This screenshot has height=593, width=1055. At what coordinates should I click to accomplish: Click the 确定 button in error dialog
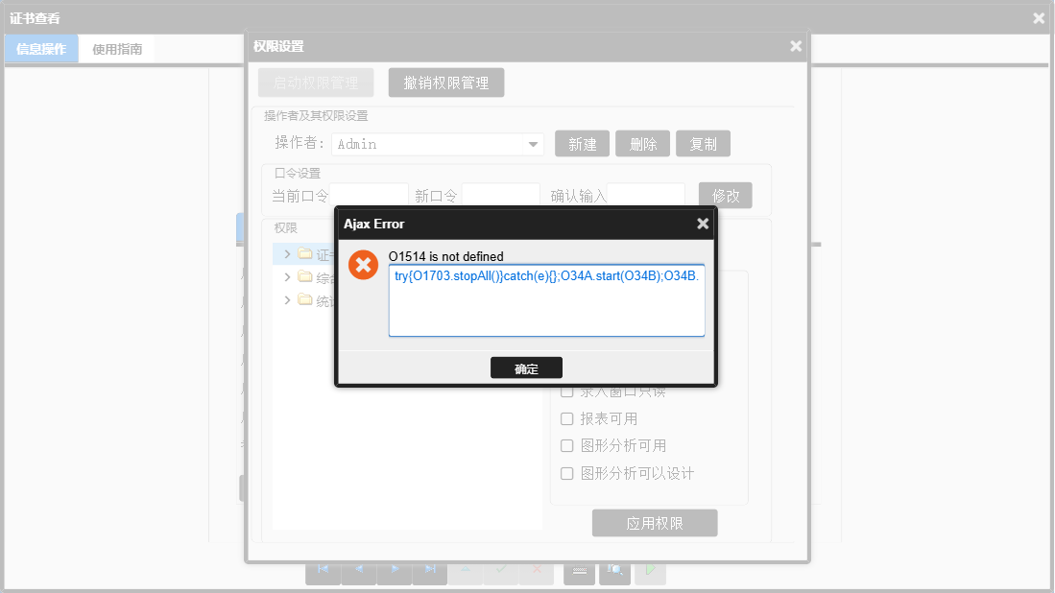(526, 368)
